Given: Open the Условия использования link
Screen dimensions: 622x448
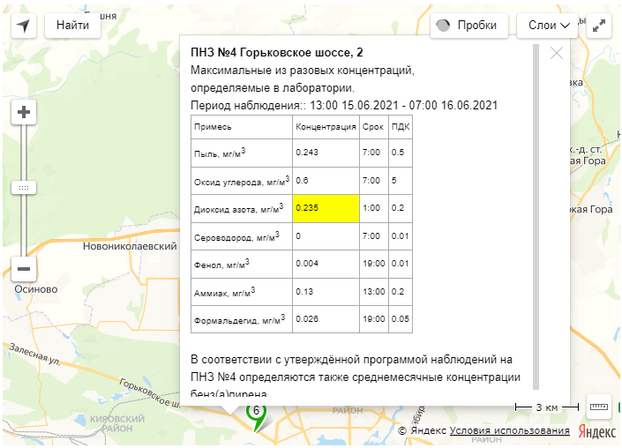Looking at the screenshot, I should tap(509, 431).
